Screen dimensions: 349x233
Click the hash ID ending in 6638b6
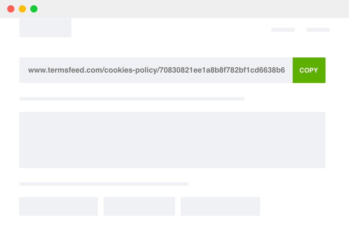point(222,70)
